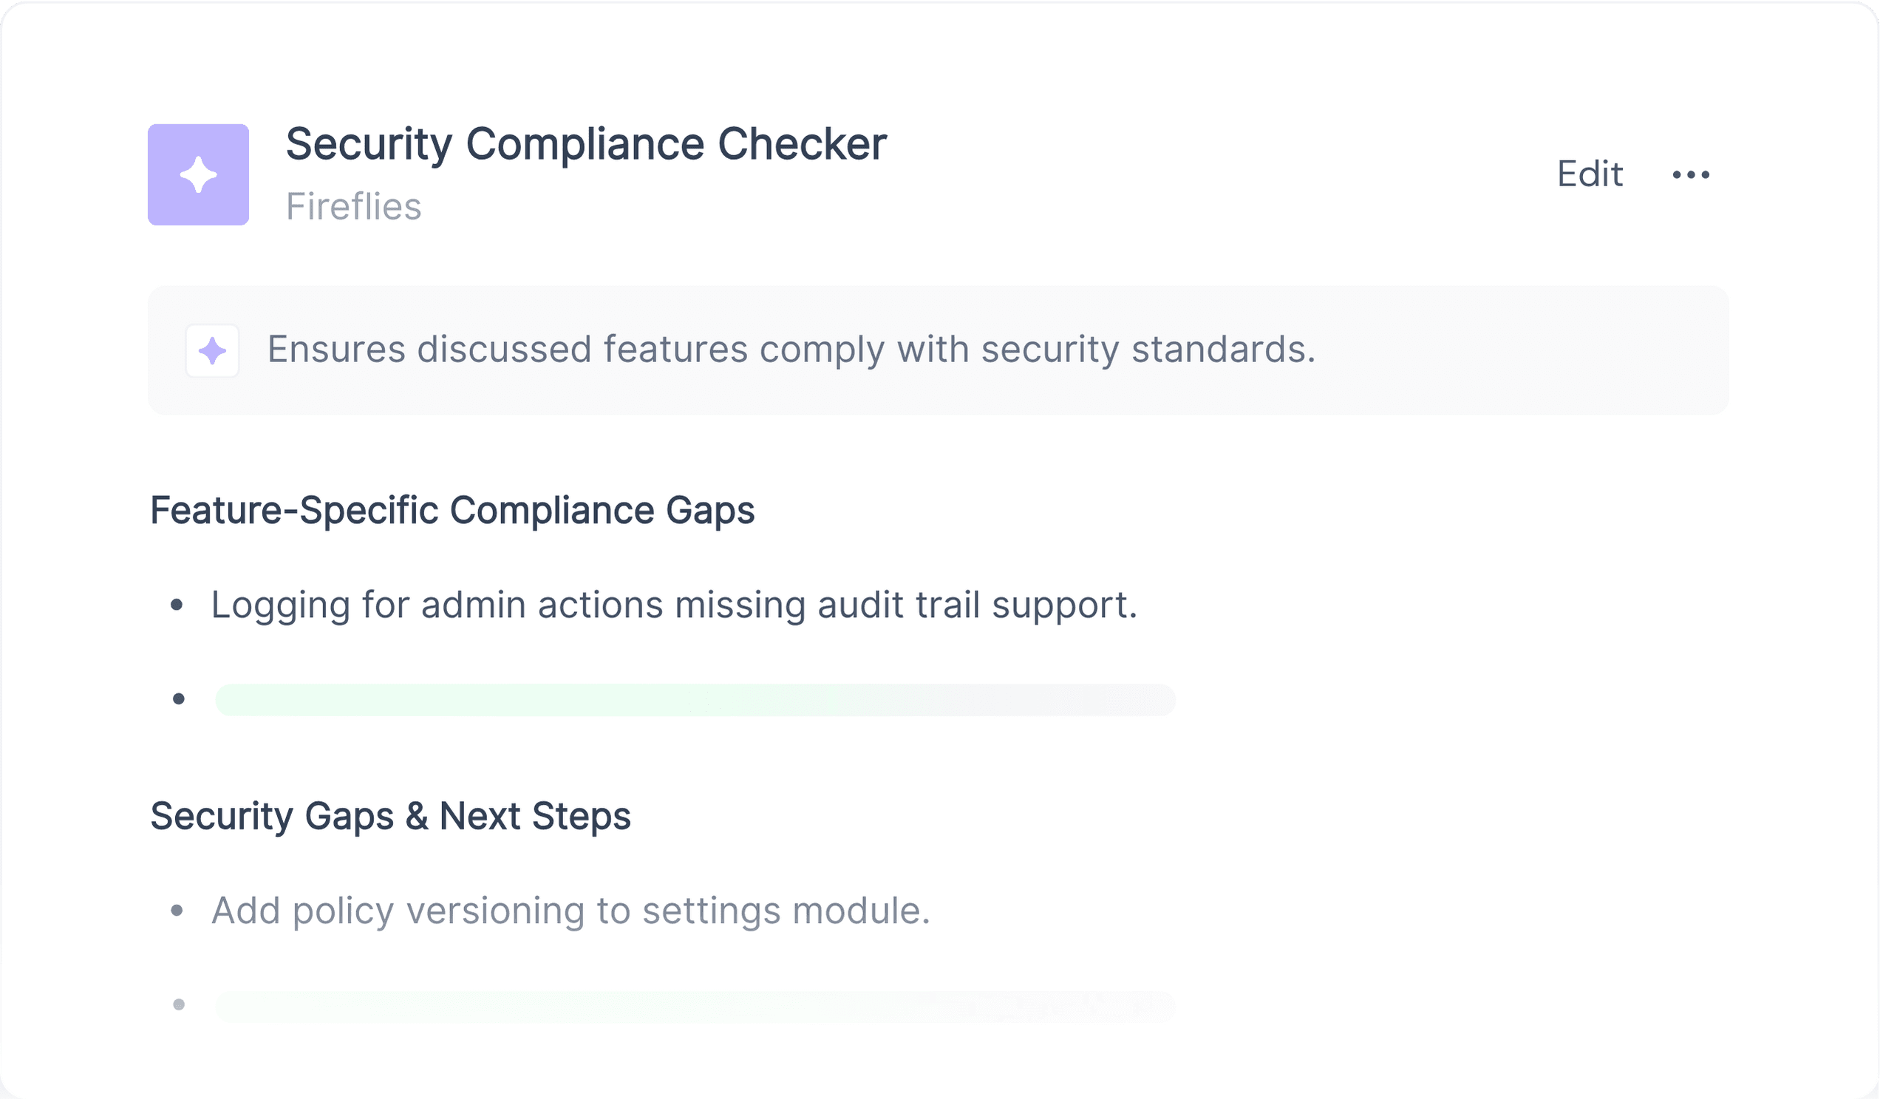Click the faded bullet near bottom placeholder
Viewport: 1880px width, 1099px height.
click(x=178, y=1005)
